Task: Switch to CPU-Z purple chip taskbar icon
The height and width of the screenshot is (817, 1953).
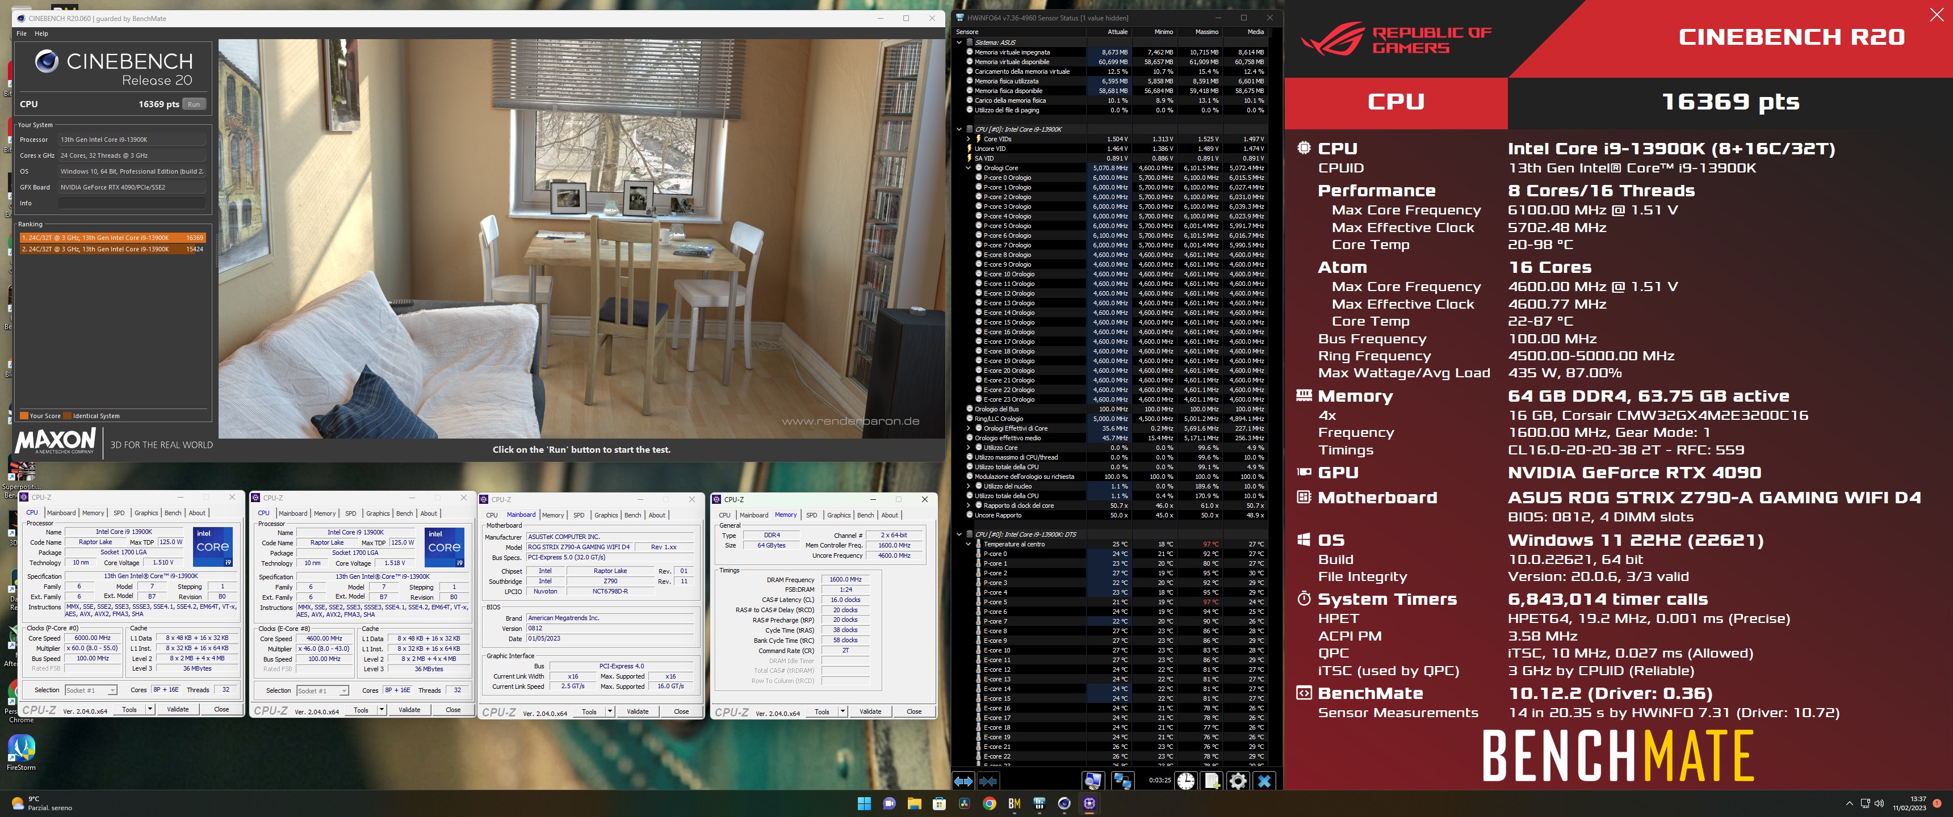Action: [x=1089, y=803]
